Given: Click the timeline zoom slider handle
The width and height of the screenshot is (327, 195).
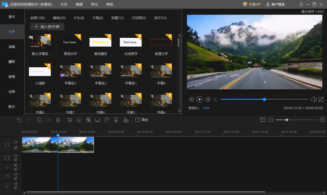Looking at the screenshot, I should click(287, 120).
